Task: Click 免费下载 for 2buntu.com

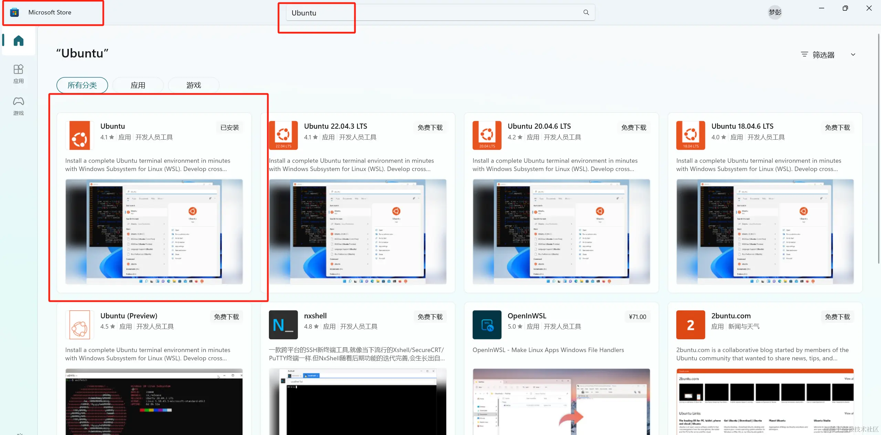Action: 838,317
